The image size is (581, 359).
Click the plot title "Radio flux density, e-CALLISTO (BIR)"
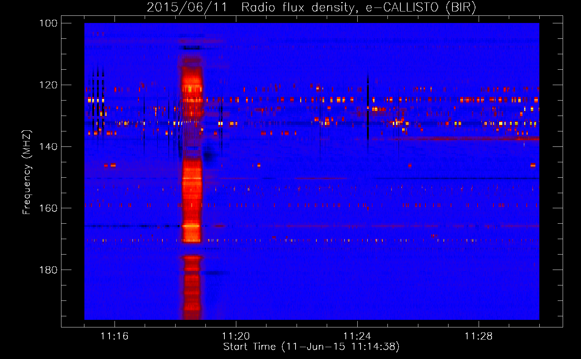point(359,7)
